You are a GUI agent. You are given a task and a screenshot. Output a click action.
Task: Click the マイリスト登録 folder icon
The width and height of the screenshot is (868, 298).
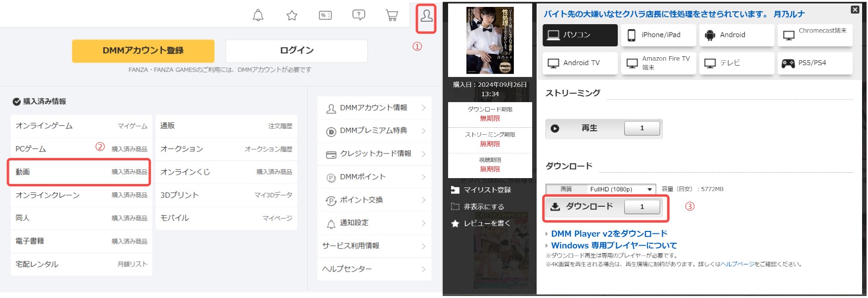(455, 190)
